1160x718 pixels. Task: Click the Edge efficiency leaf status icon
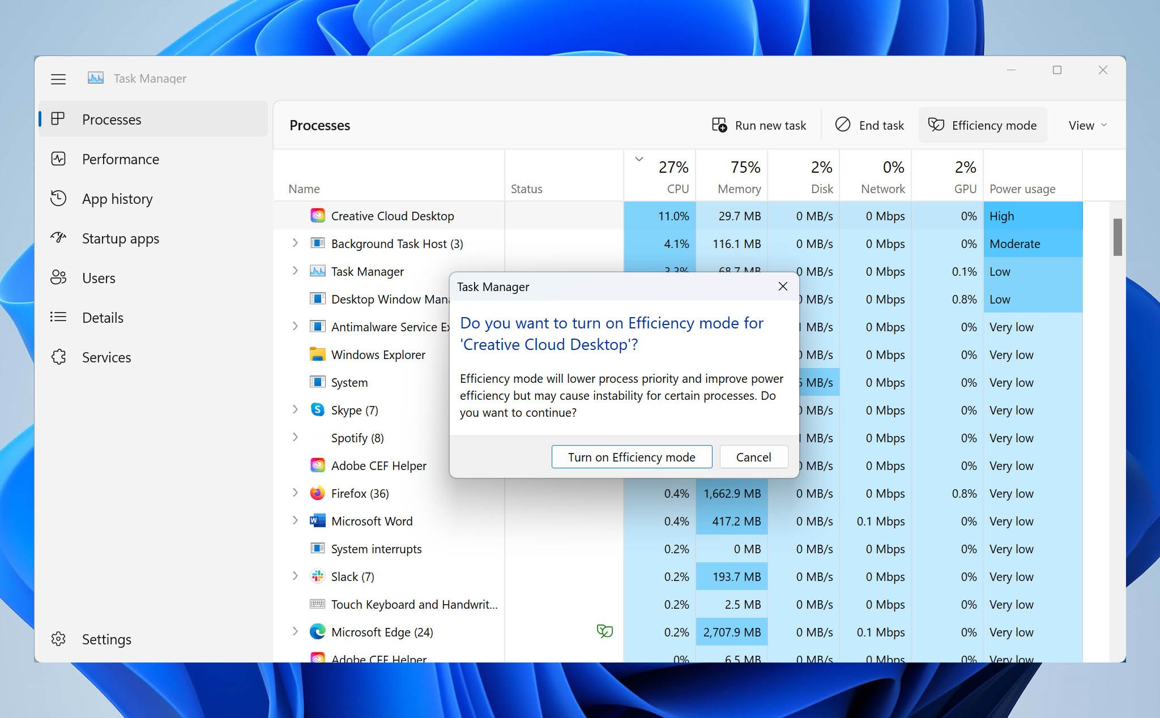point(604,631)
